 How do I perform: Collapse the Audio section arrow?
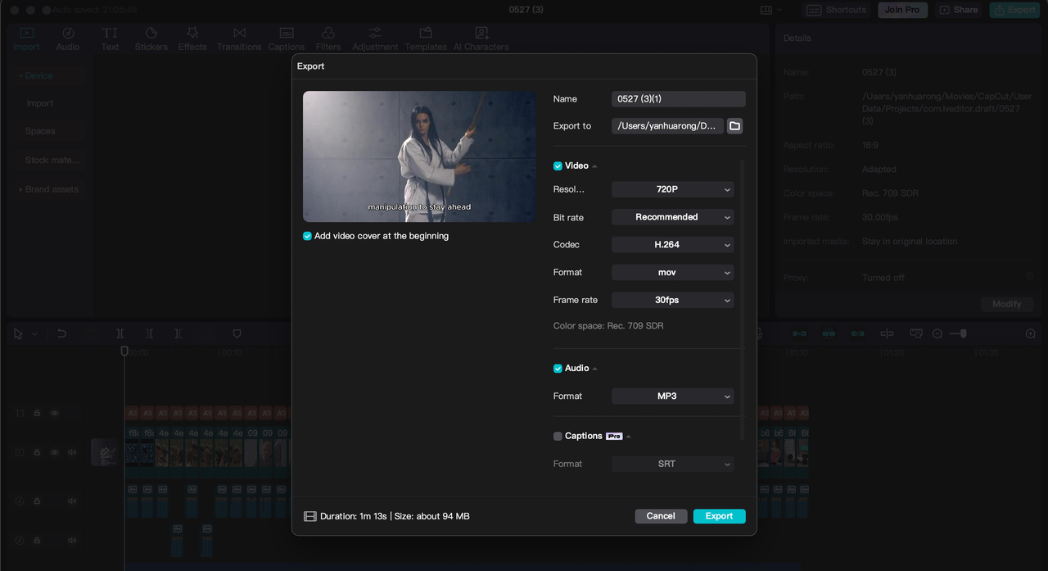coord(595,369)
